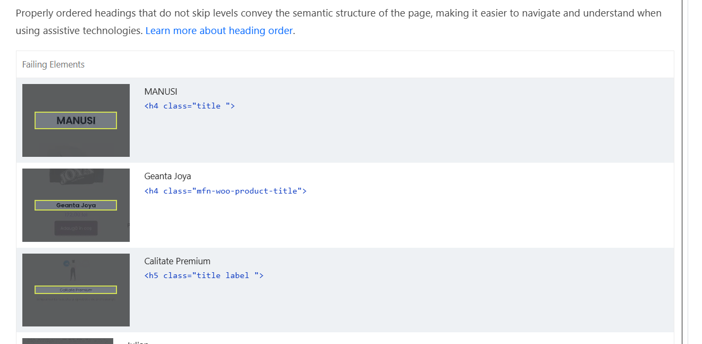Click the partially visible Julian element label

[x=138, y=342]
